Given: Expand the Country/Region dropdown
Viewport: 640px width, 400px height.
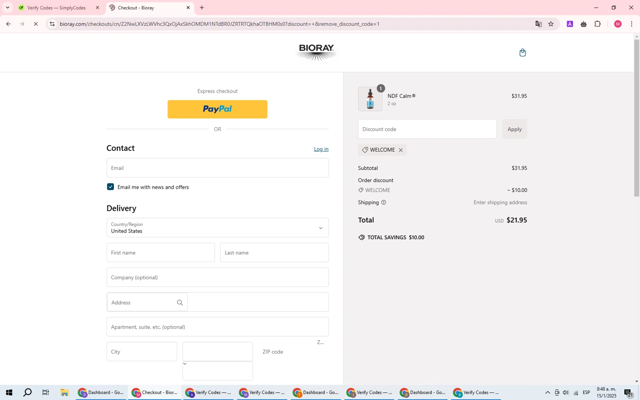Looking at the screenshot, I should [x=218, y=228].
